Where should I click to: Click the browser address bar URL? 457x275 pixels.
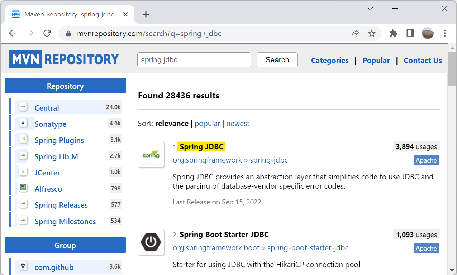pyautogui.click(x=149, y=34)
